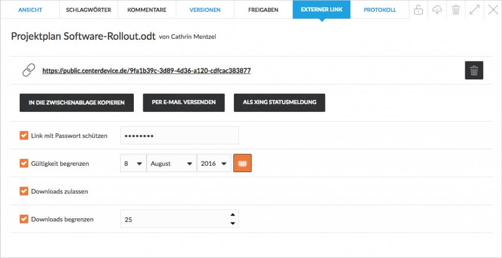Image resolution: width=502 pixels, height=258 pixels.
Task: Switch to the Versionen tab
Action: (205, 10)
